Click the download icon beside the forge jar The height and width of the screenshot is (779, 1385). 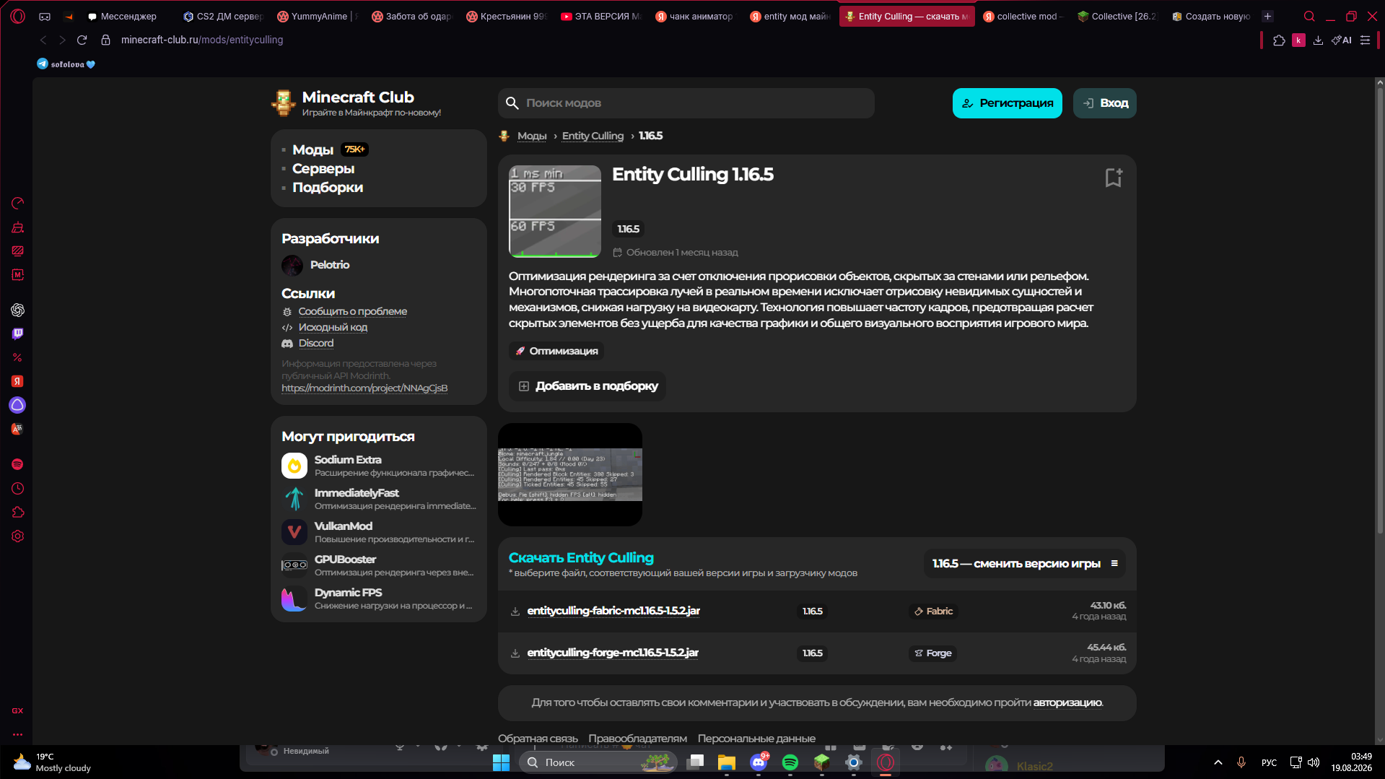tap(515, 653)
